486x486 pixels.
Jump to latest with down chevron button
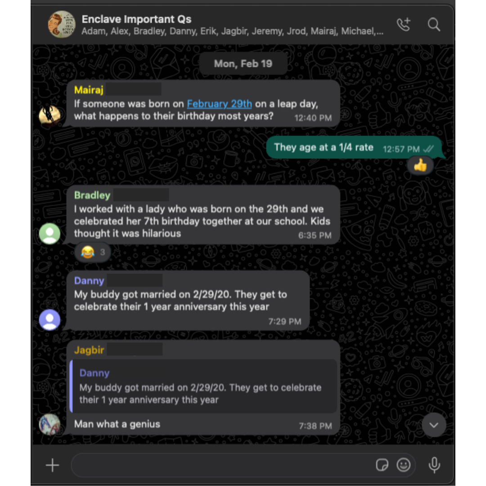click(434, 425)
